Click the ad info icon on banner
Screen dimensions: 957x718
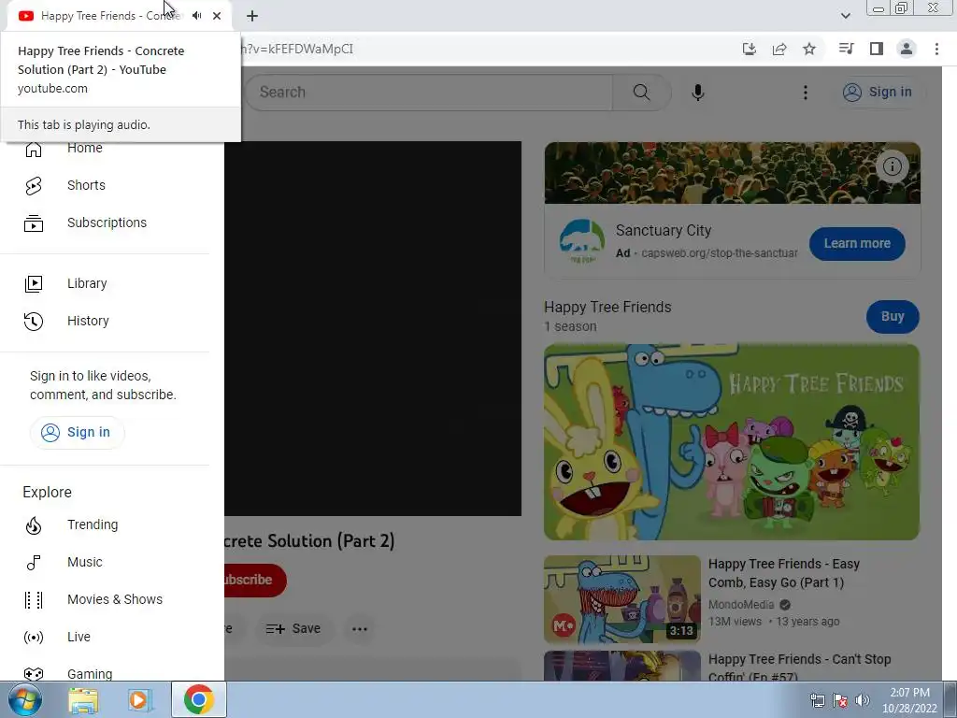(x=893, y=166)
